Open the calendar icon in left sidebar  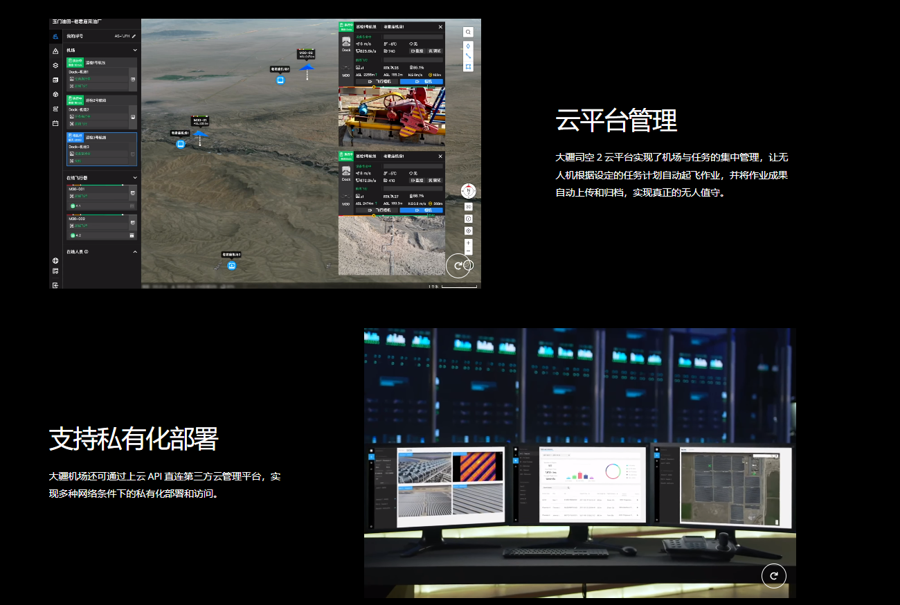coord(55,123)
